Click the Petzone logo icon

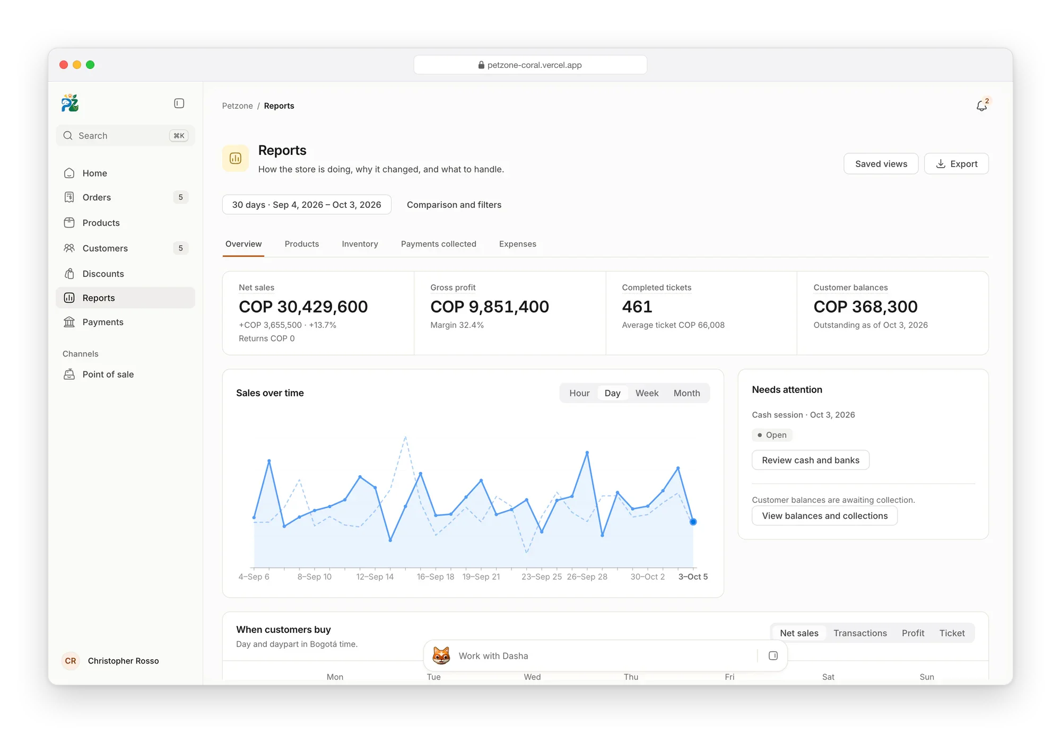(x=70, y=103)
